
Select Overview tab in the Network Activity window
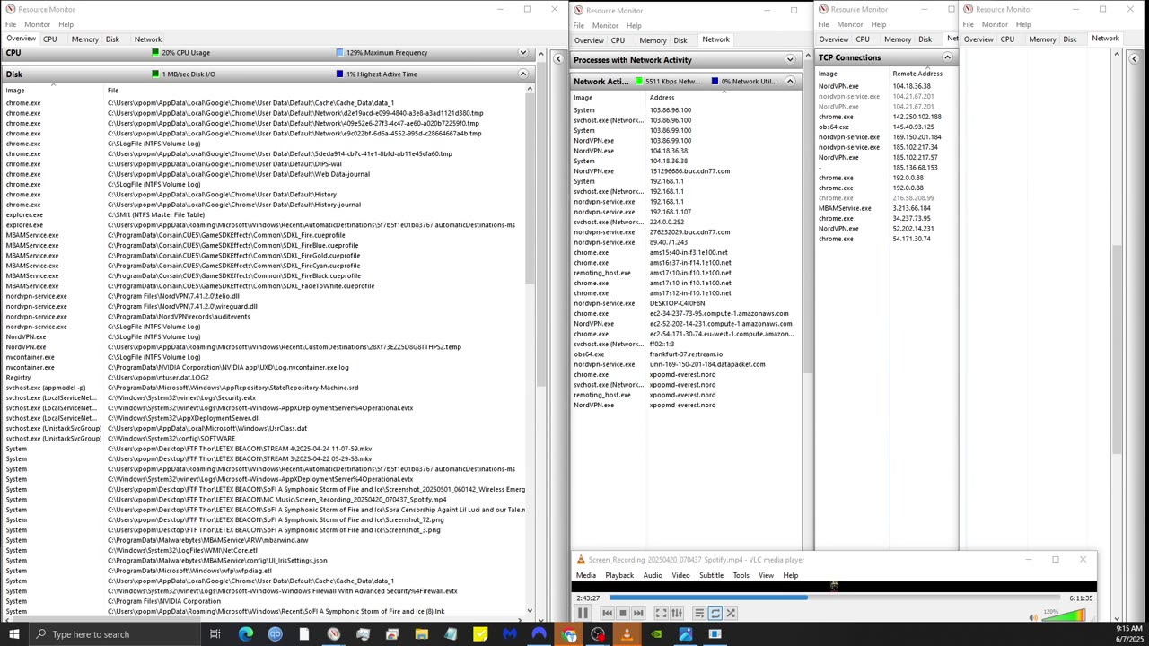[589, 40]
